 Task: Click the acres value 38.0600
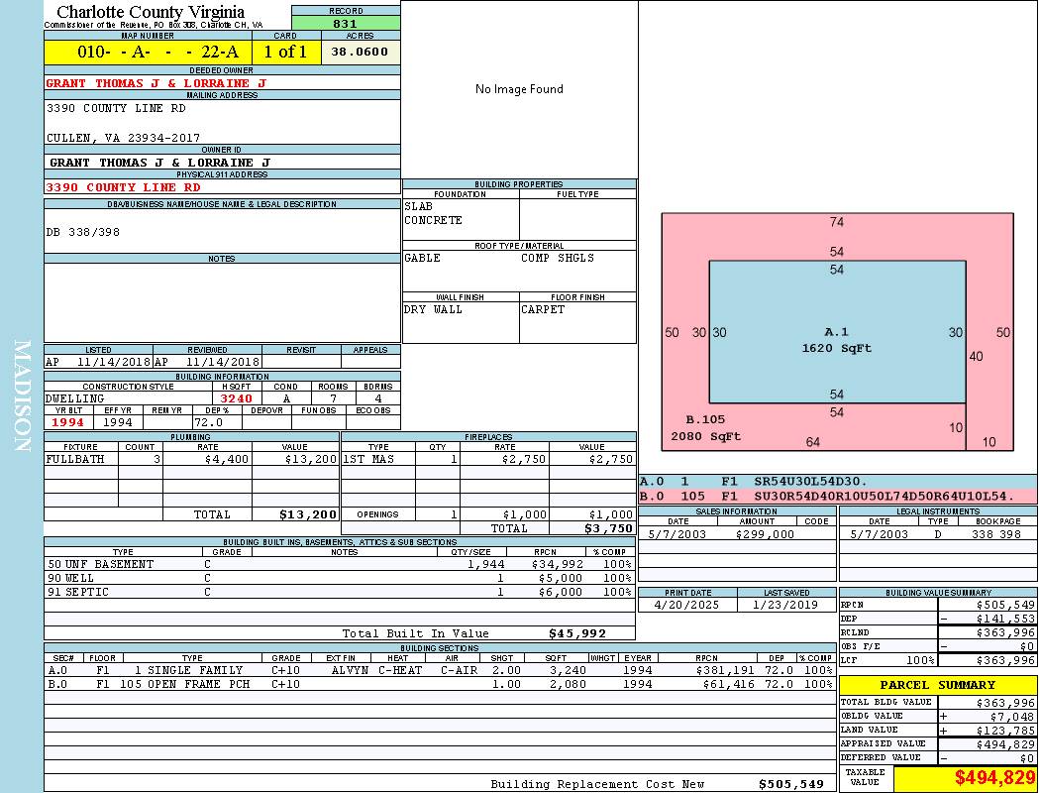(360, 53)
